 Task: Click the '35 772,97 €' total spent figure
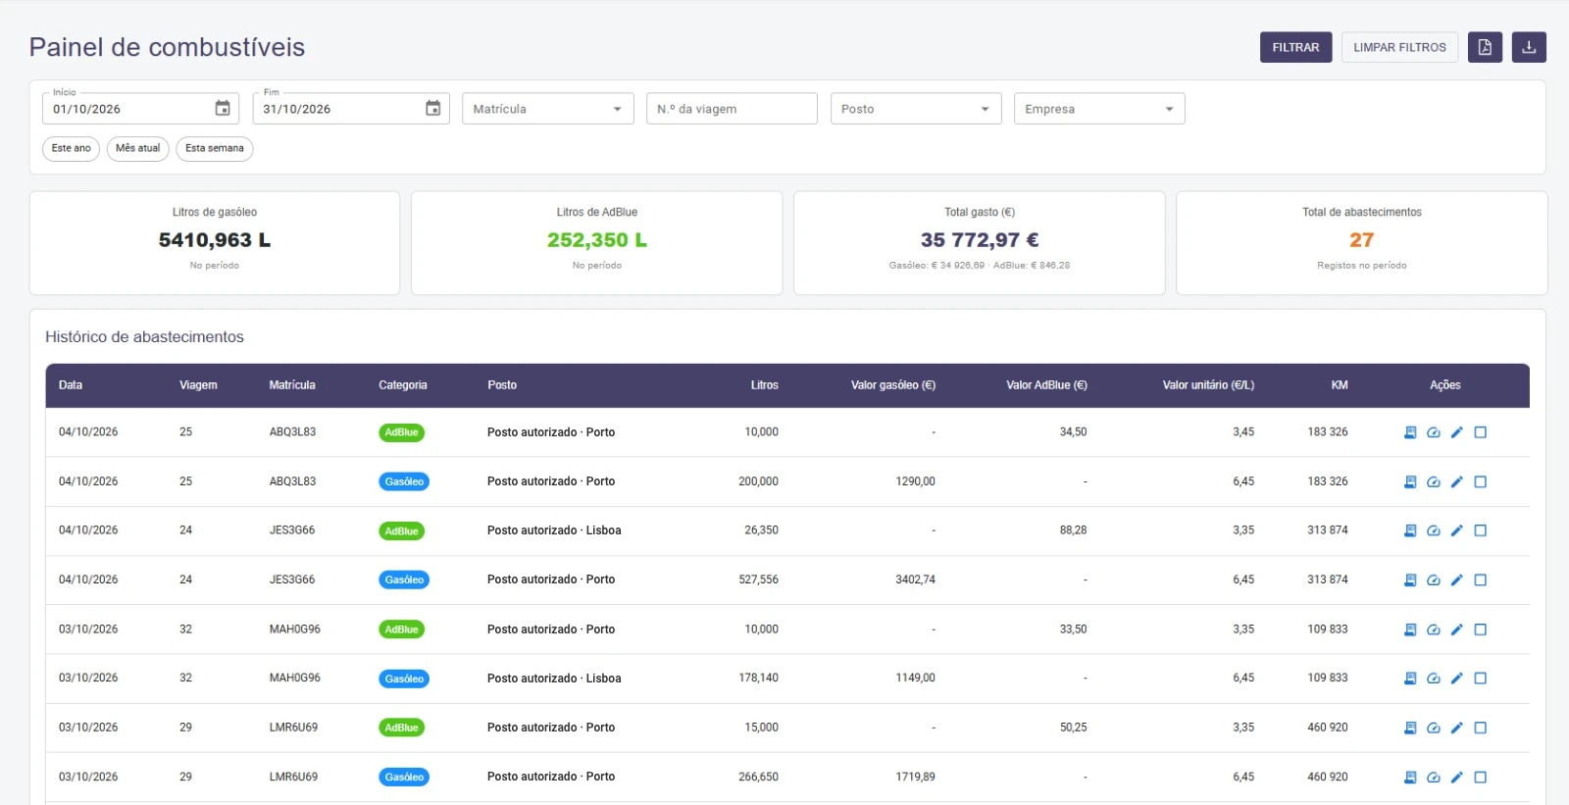[980, 240]
